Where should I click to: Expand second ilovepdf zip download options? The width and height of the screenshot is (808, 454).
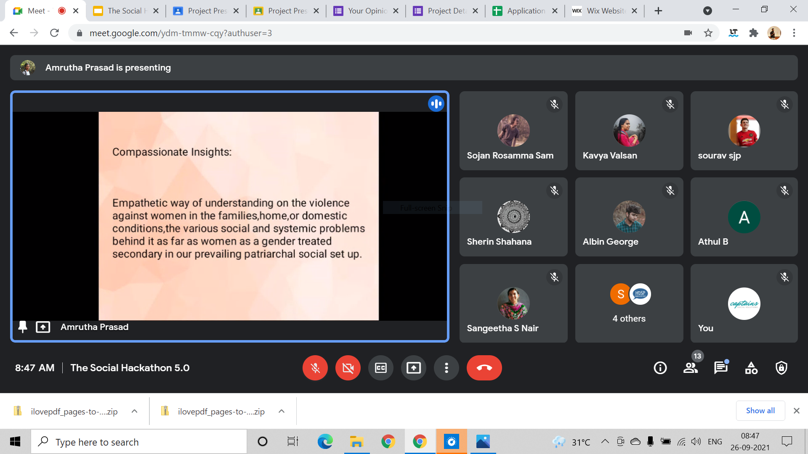point(282,411)
